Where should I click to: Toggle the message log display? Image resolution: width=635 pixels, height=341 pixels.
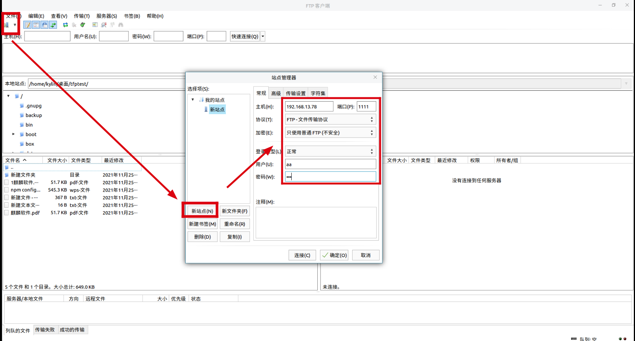(x=28, y=25)
